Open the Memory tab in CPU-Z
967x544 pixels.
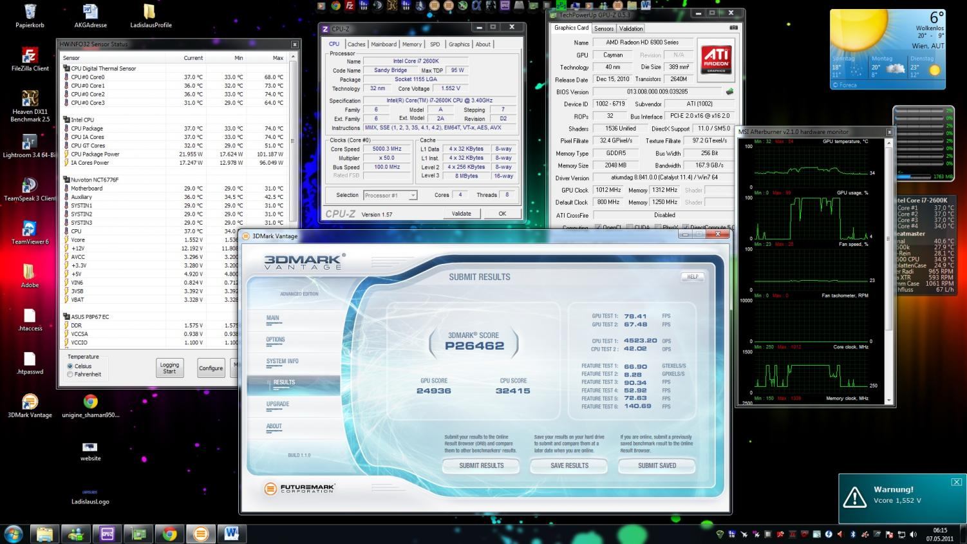tap(412, 44)
